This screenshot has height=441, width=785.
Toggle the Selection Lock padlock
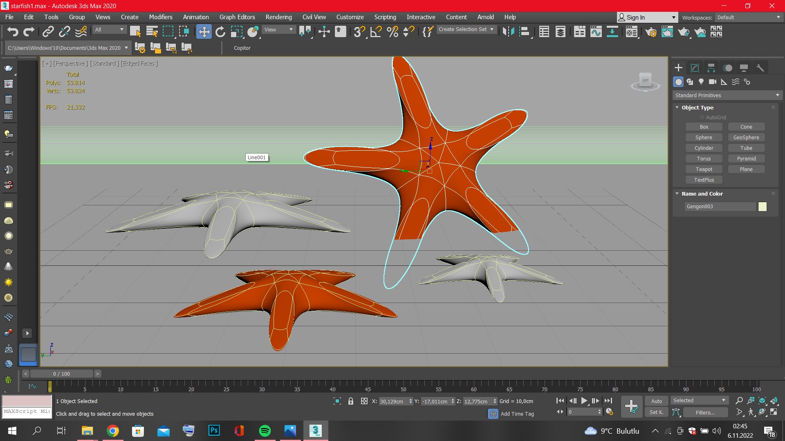(351, 401)
